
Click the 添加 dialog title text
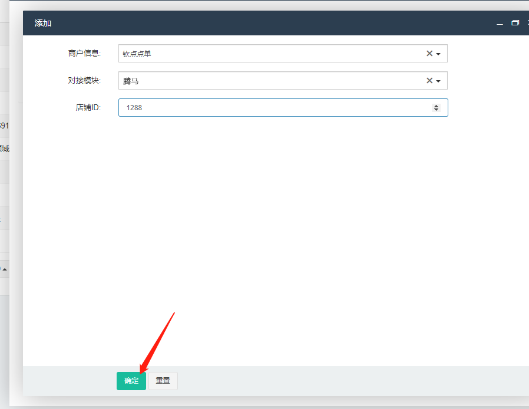[43, 23]
